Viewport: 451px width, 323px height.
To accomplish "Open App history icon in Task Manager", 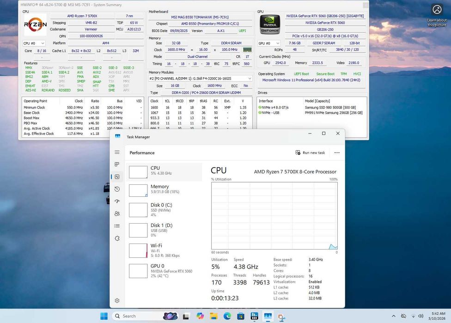I will (x=117, y=189).
